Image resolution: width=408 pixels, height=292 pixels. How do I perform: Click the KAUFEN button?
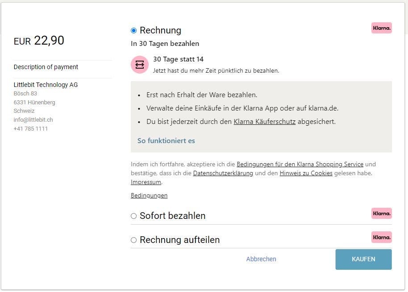pyautogui.click(x=363, y=259)
